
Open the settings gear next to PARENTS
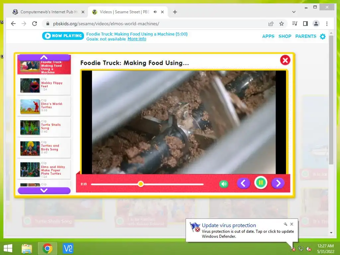click(x=323, y=36)
